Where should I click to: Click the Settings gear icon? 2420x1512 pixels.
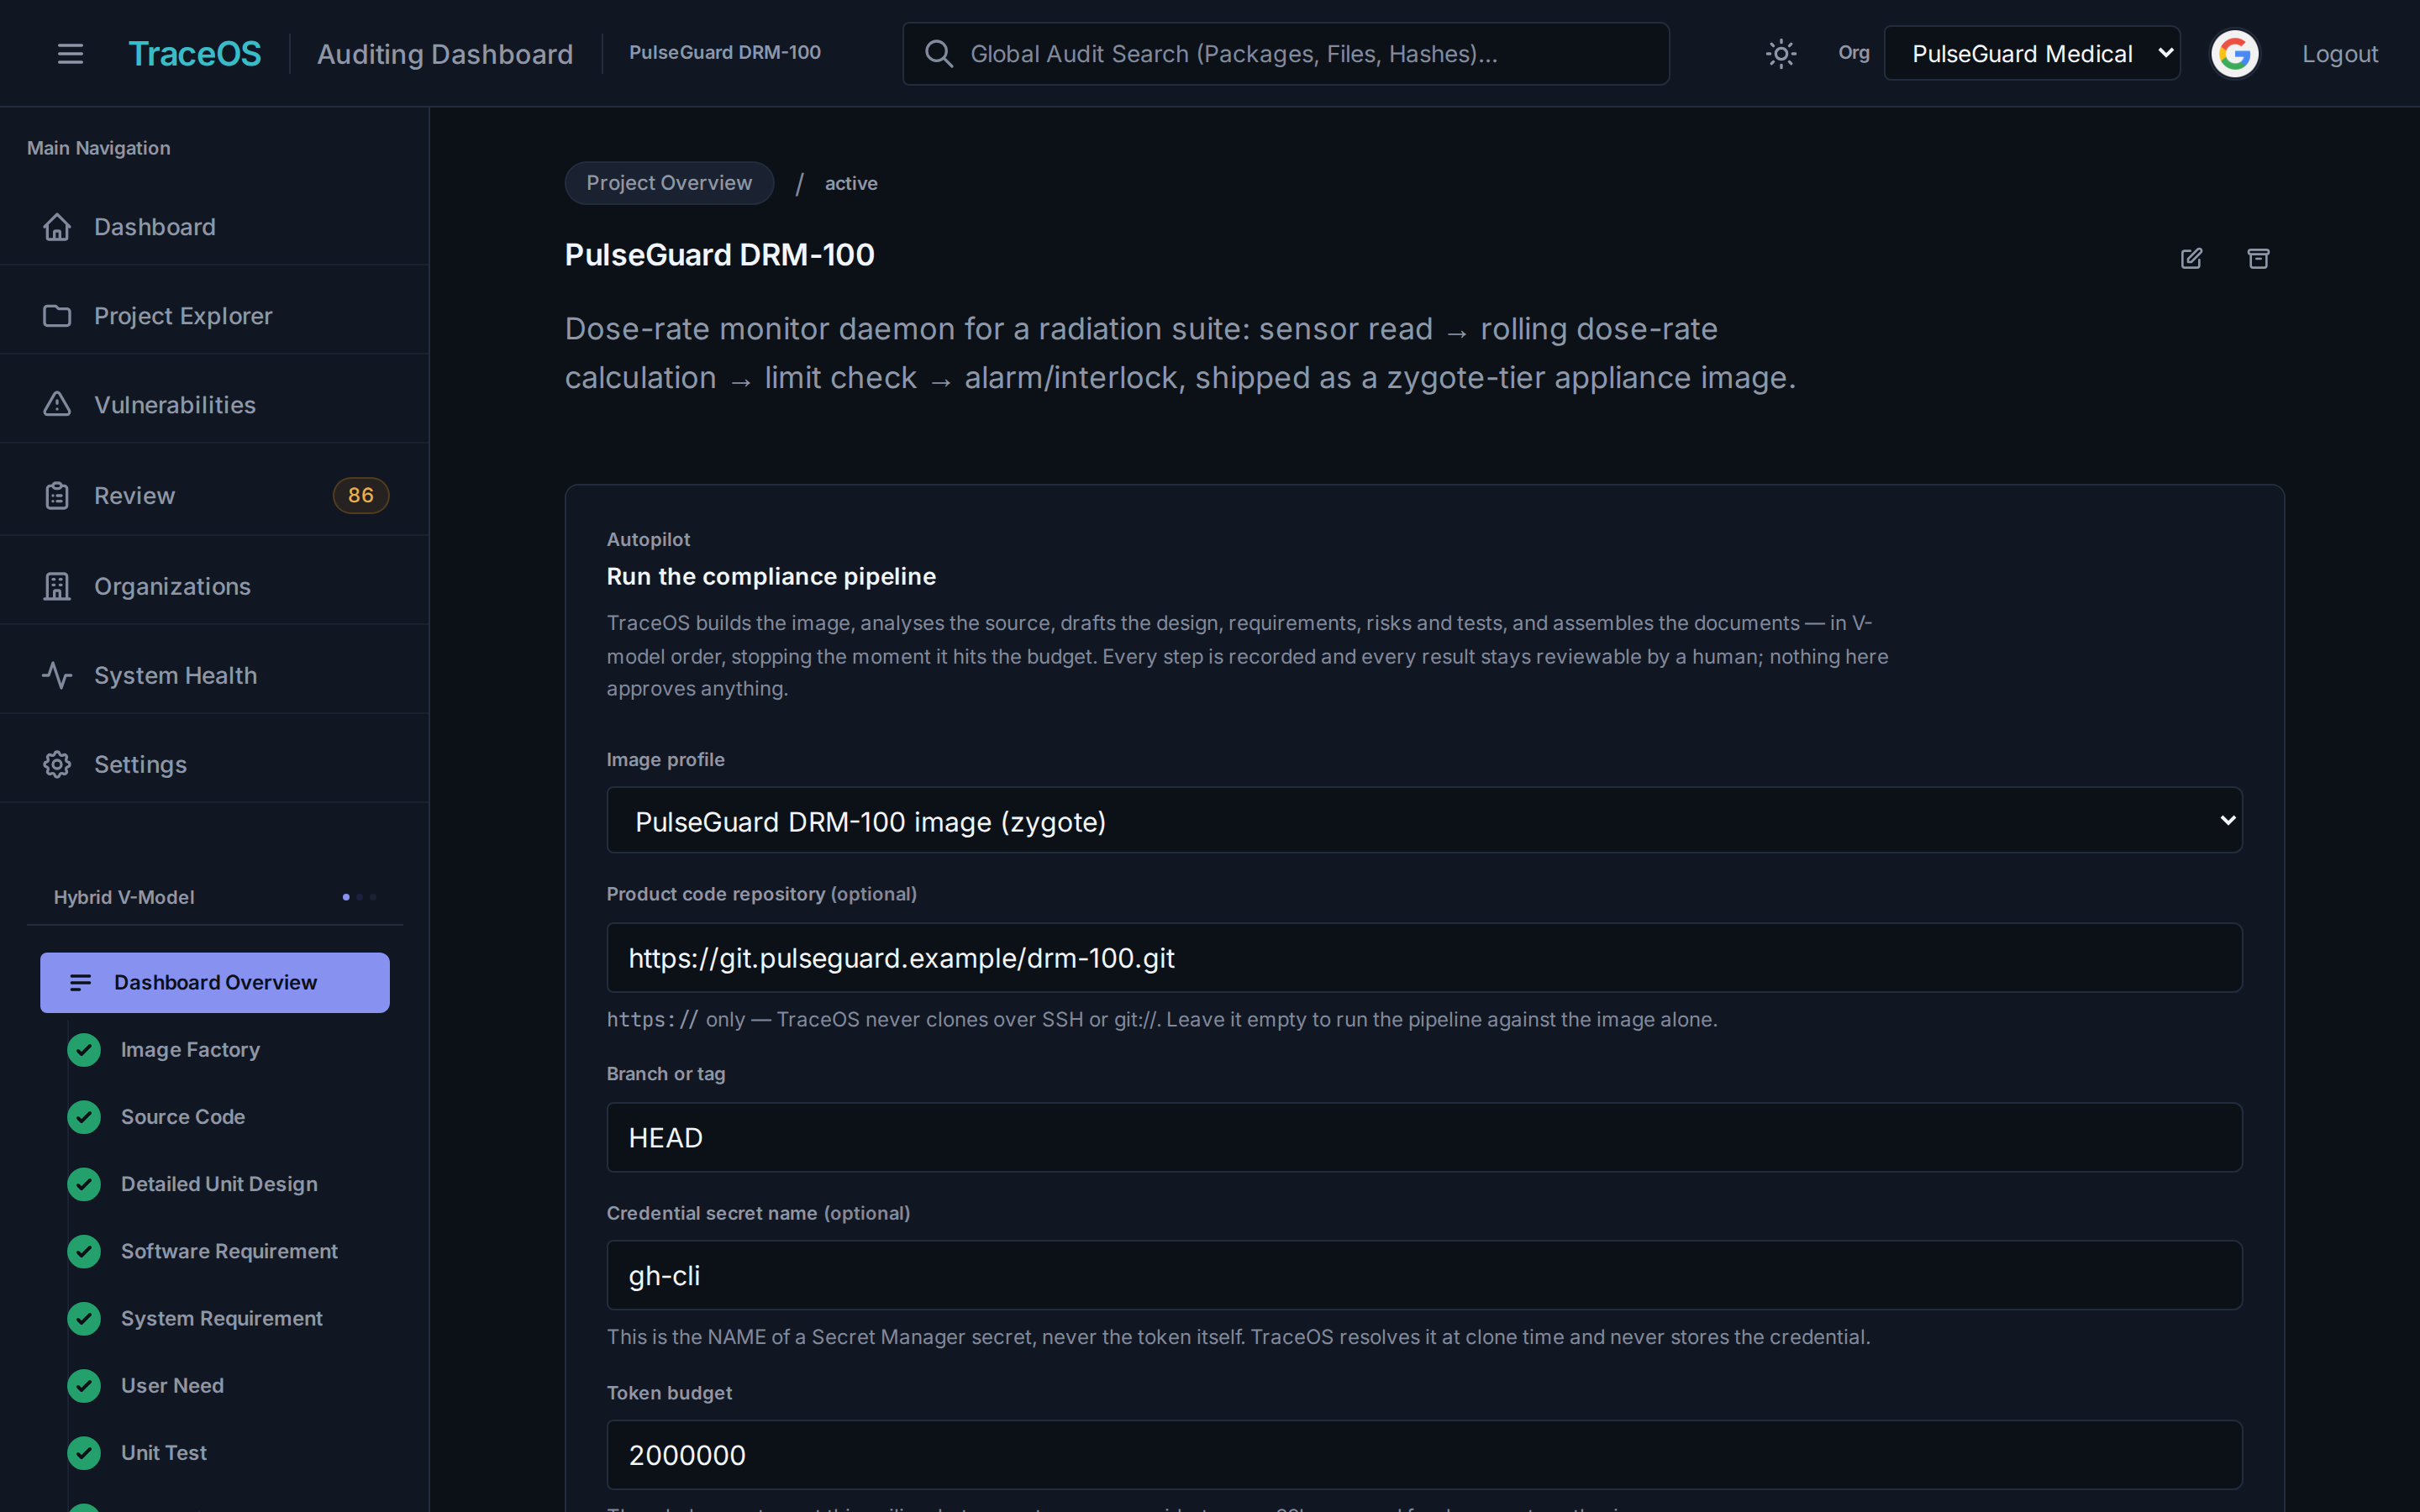tap(57, 764)
